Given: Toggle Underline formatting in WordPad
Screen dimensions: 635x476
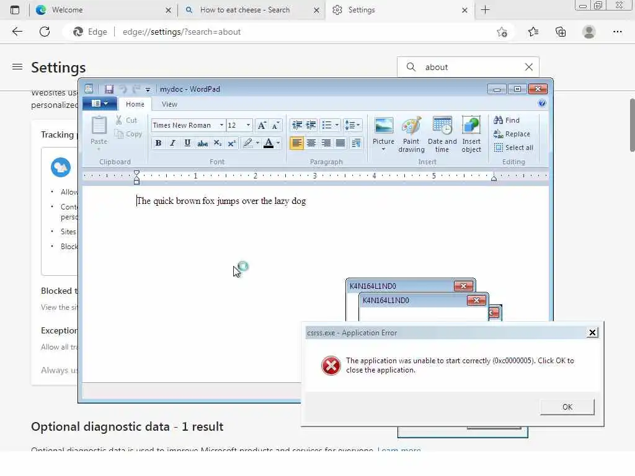Looking at the screenshot, I should [x=187, y=143].
